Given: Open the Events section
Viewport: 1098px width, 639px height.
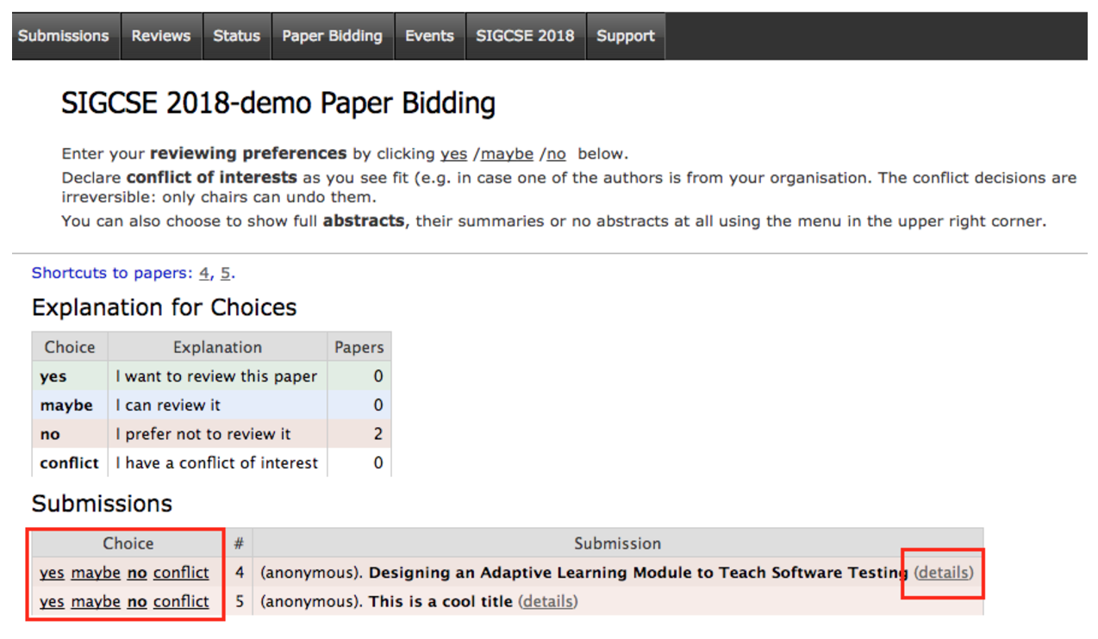Looking at the screenshot, I should click(429, 35).
